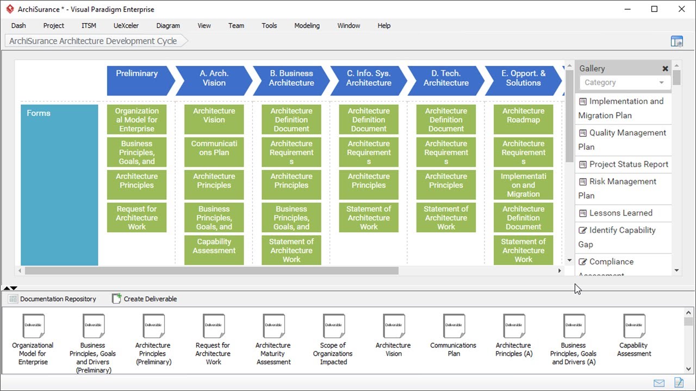Select the Architecture Vision deliverable file

(394, 326)
